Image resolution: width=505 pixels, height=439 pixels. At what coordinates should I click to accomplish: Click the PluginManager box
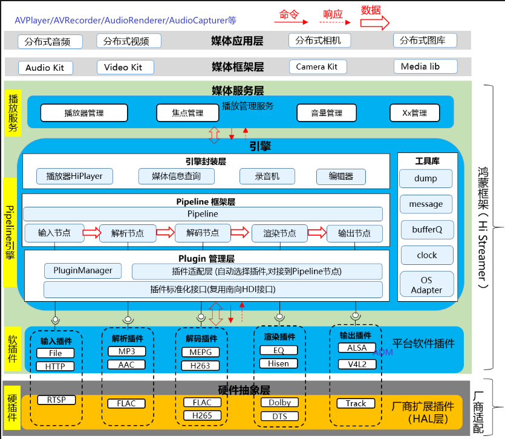(83, 271)
